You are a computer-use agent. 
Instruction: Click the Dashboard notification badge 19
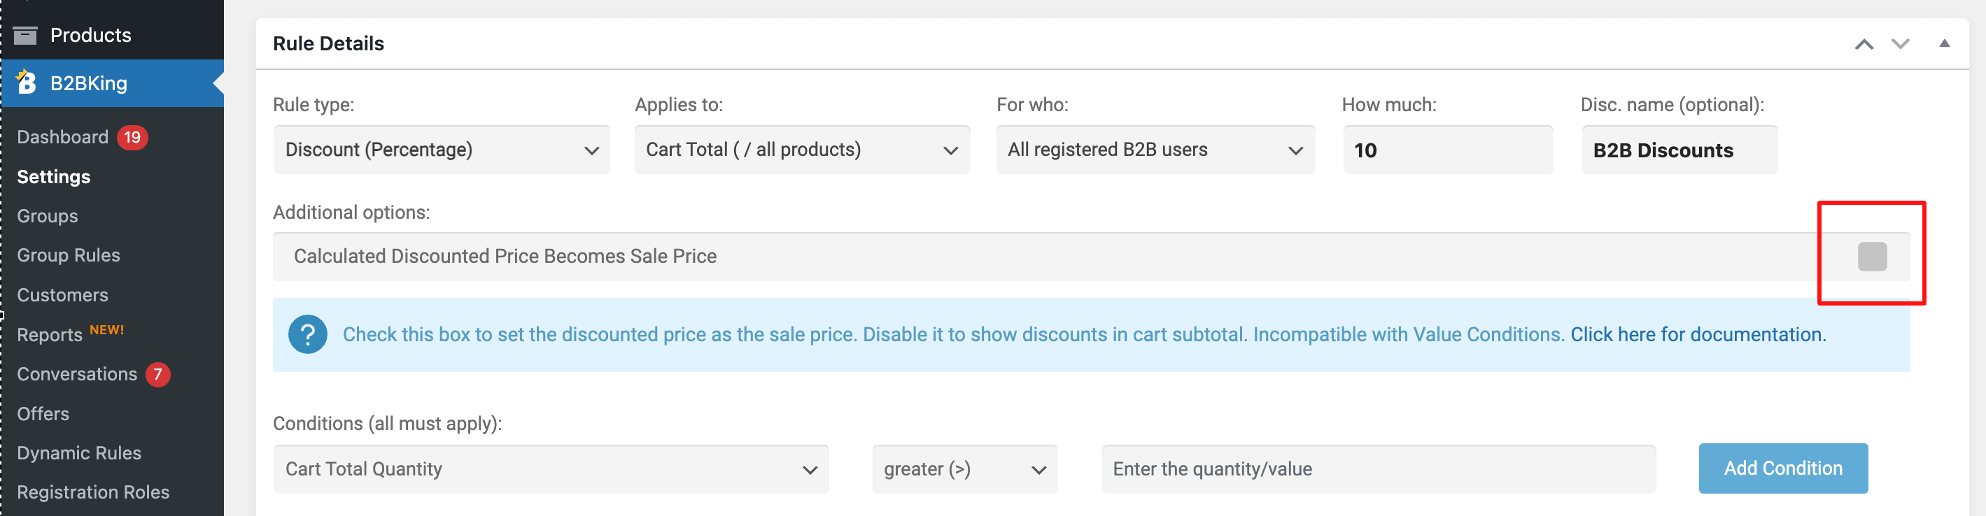tap(132, 137)
